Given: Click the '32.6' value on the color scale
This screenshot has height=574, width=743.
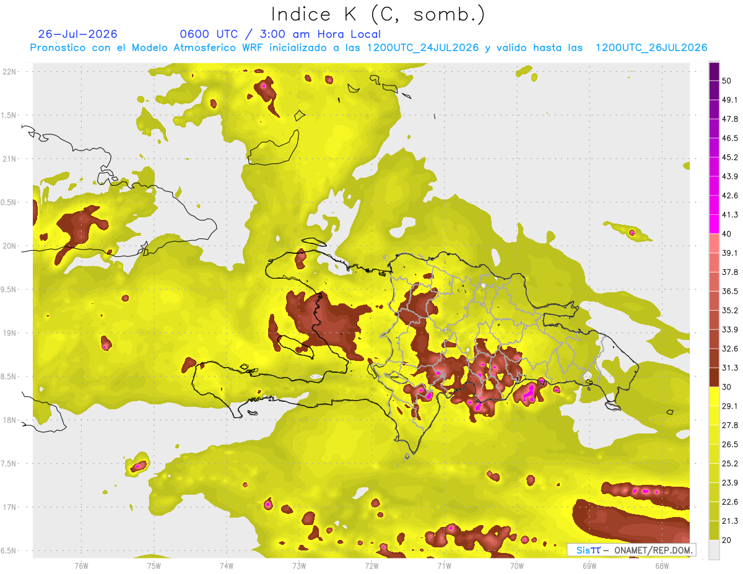Looking at the screenshot, I should (x=729, y=349).
